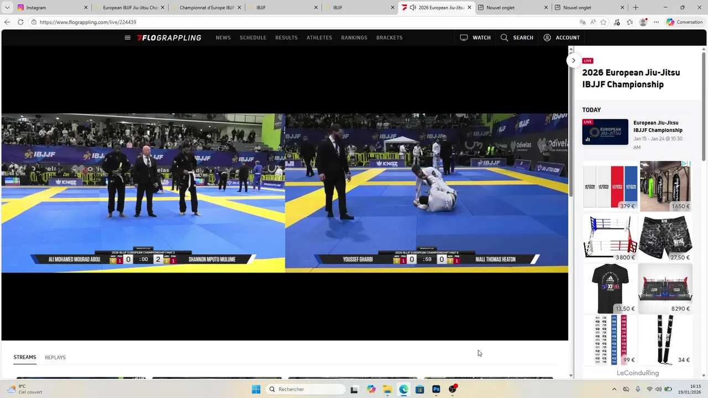This screenshot has width=708, height=398.
Task: Open the 3800 € boxing ring ad
Action: click(x=610, y=237)
